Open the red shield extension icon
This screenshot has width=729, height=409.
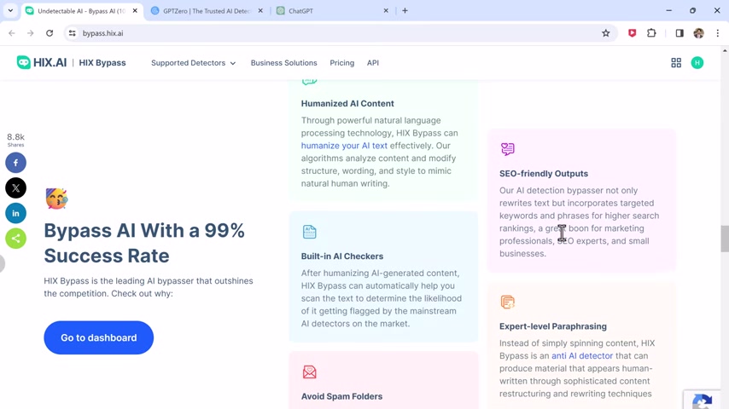632,33
